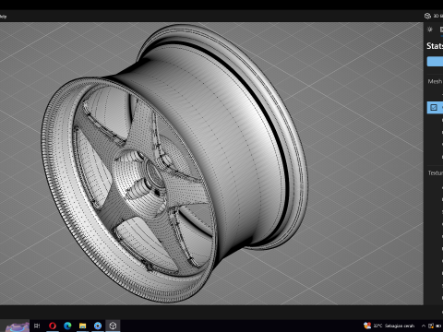The image size is (443, 332).
Task: Open the blue circular browser taskbar icon
Action: click(98, 326)
